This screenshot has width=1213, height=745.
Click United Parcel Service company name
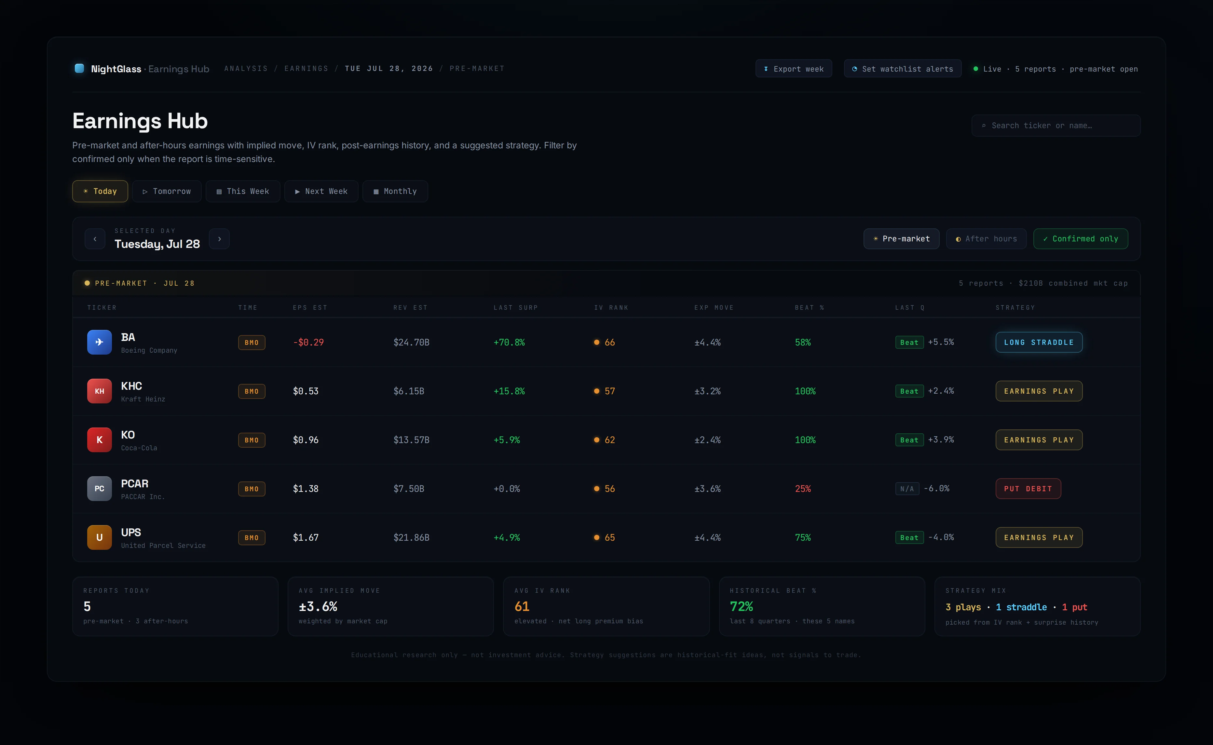pyautogui.click(x=163, y=546)
